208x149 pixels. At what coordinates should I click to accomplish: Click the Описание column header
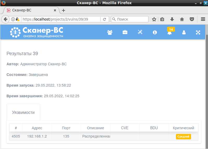click(x=95, y=128)
